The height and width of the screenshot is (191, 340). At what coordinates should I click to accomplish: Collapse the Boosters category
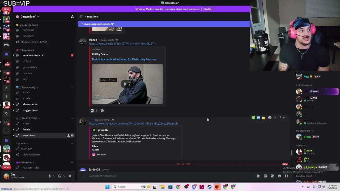[25, 163]
